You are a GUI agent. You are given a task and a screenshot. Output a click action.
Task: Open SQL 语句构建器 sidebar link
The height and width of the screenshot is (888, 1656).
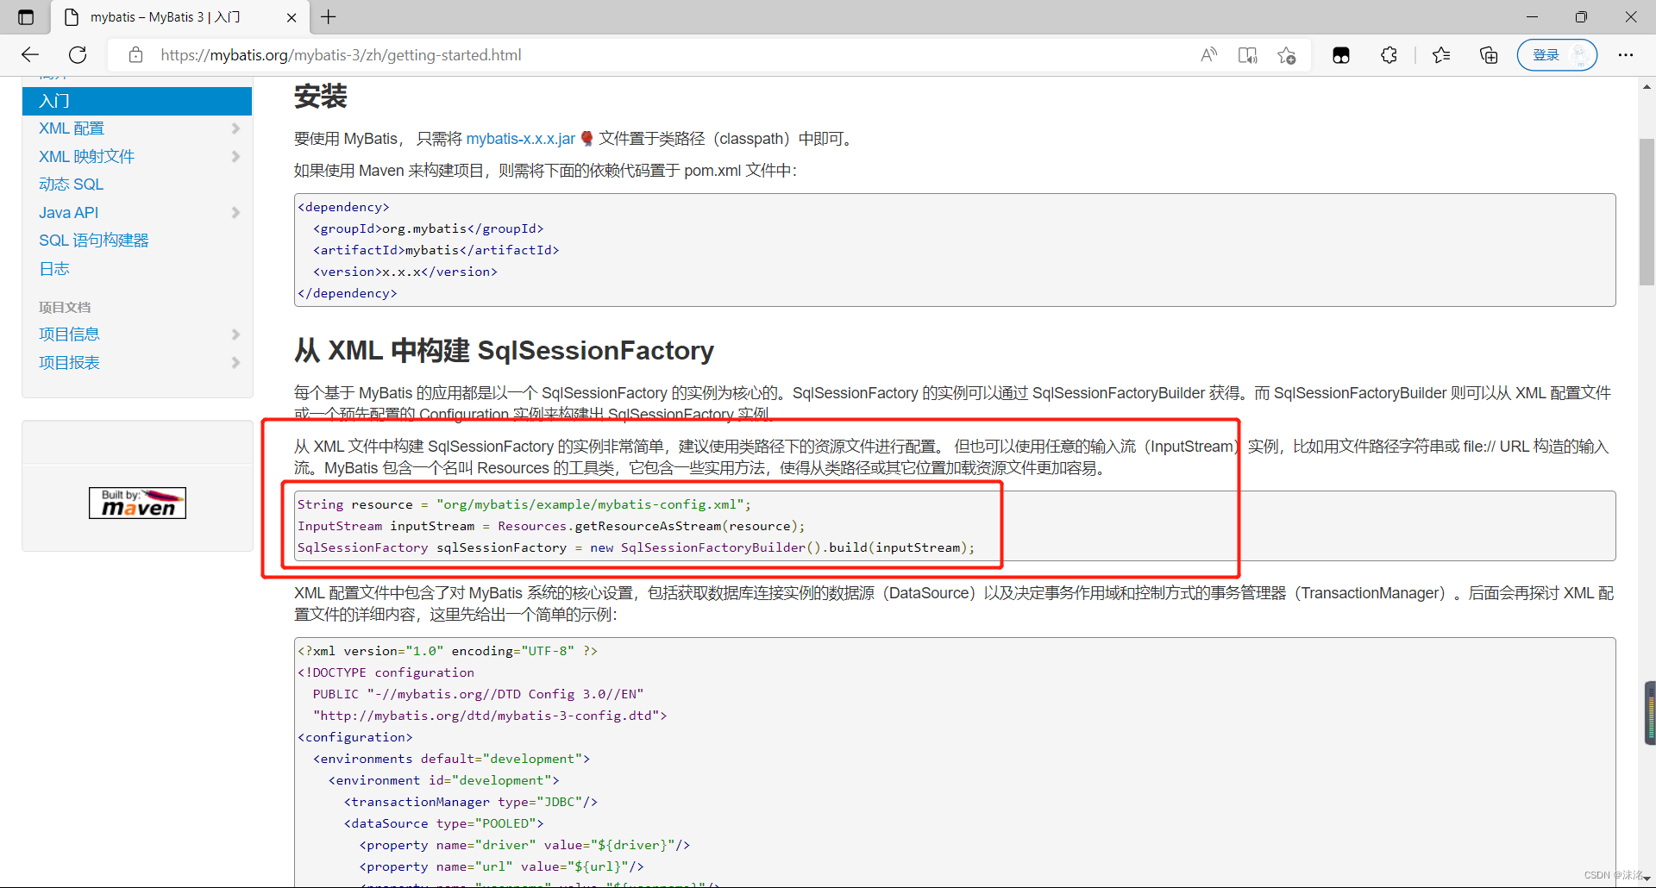pyautogui.click(x=94, y=241)
